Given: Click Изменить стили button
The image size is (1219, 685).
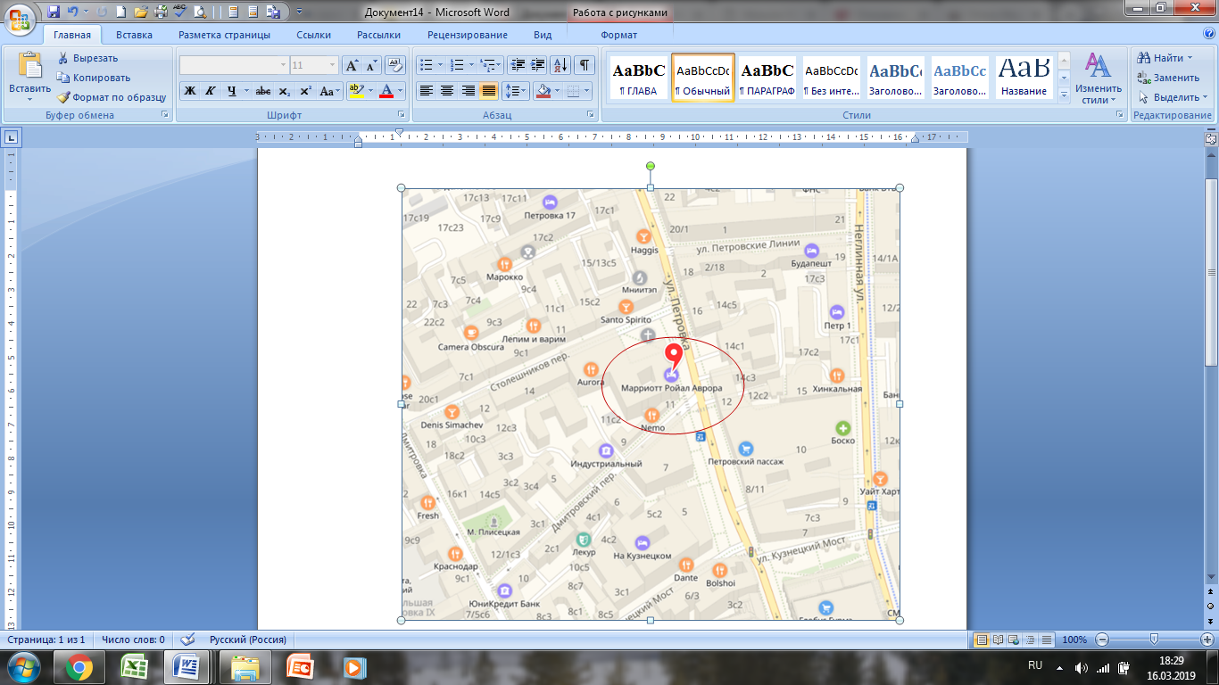Looking at the screenshot, I should (x=1099, y=78).
